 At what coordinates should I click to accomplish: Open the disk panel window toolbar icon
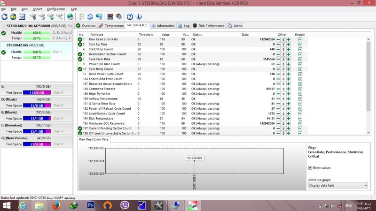click(22, 17)
